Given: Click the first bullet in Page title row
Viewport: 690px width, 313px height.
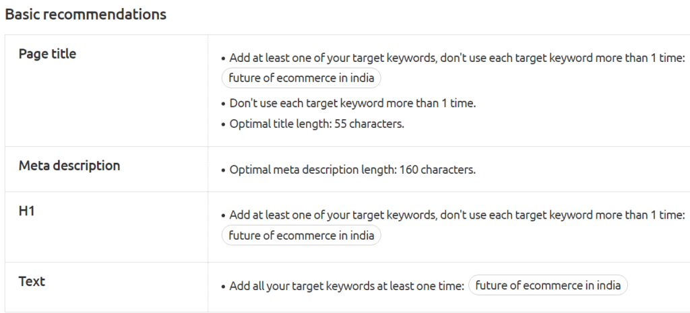Looking at the screenshot, I should click(x=223, y=59).
